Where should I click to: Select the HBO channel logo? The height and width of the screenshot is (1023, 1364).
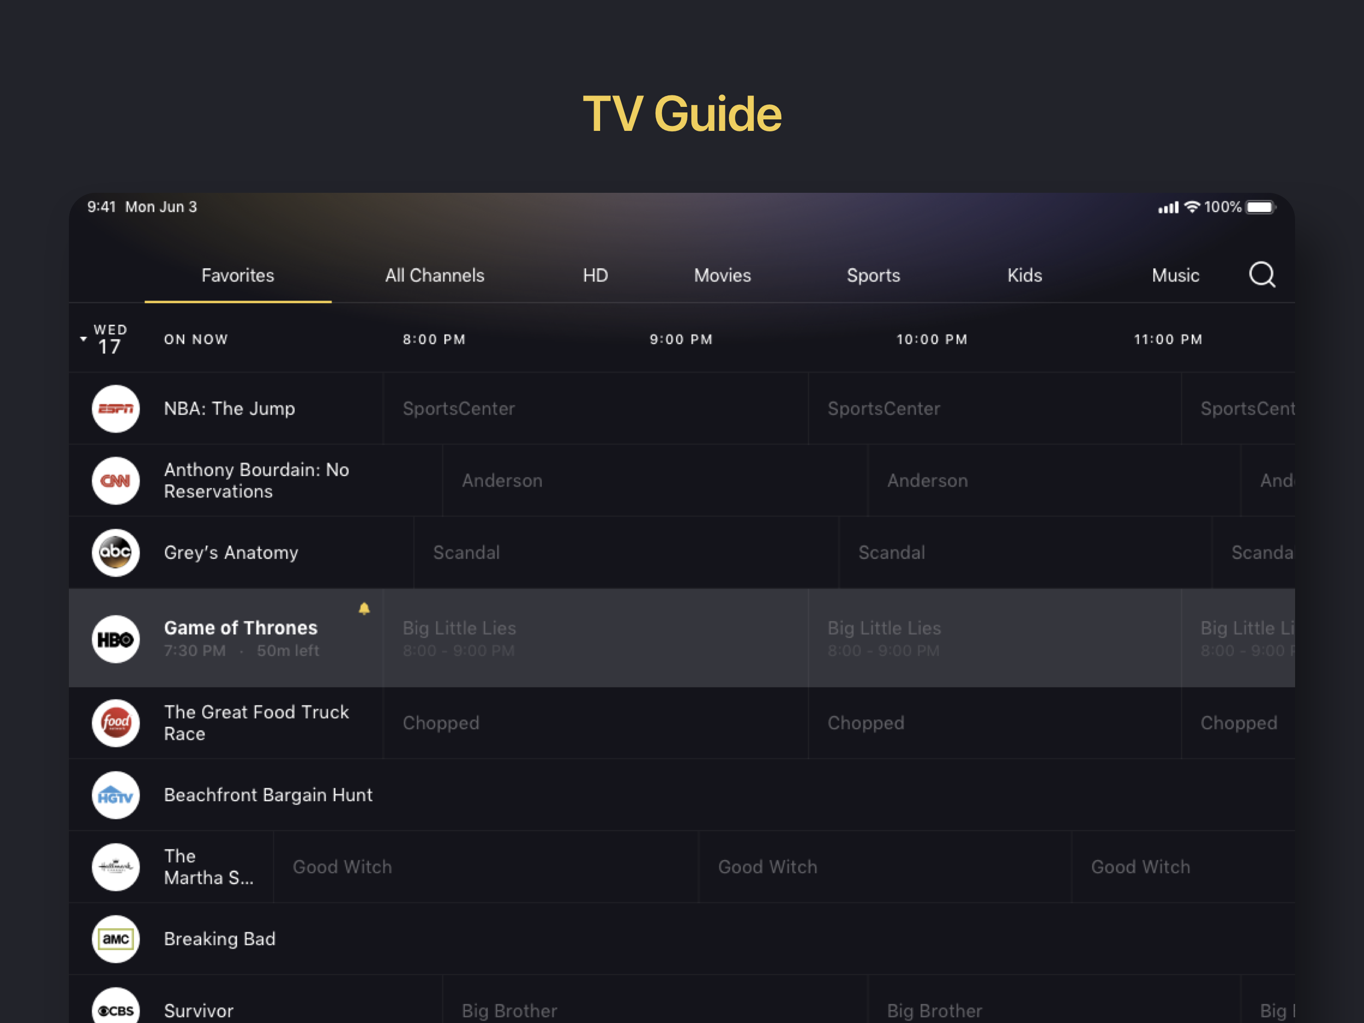(x=115, y=639)
